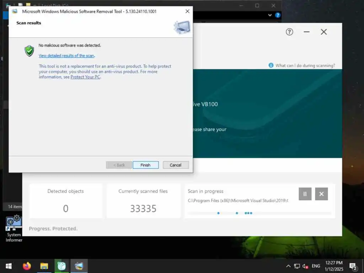This screenshot has width=364, height=273.
Task: Click the VB100 banner text in ESET
Action: [205, 104]
